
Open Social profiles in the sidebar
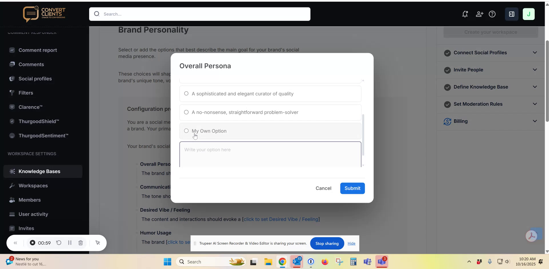click(35, 79)
